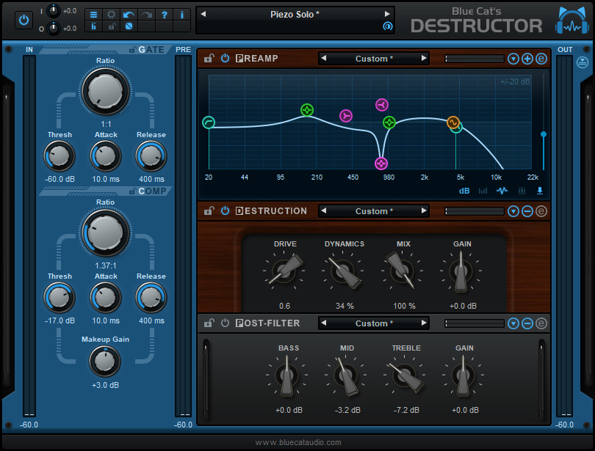Click the dim sliders icon next to the download arrow
This screenshot has width=595, height=451.
pos(522,191)
